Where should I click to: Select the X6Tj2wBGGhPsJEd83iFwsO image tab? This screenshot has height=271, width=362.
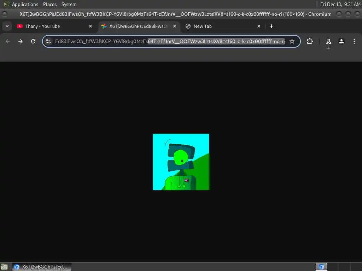139,26
